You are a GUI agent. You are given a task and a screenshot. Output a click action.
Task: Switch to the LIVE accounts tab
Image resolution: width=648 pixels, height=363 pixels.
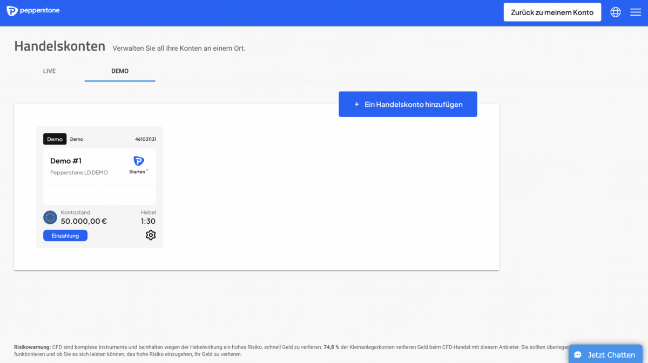point(49,71)
